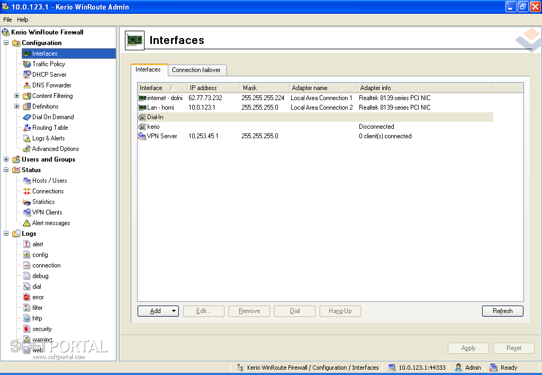Click the kerio dial-up modem icon

142,127
